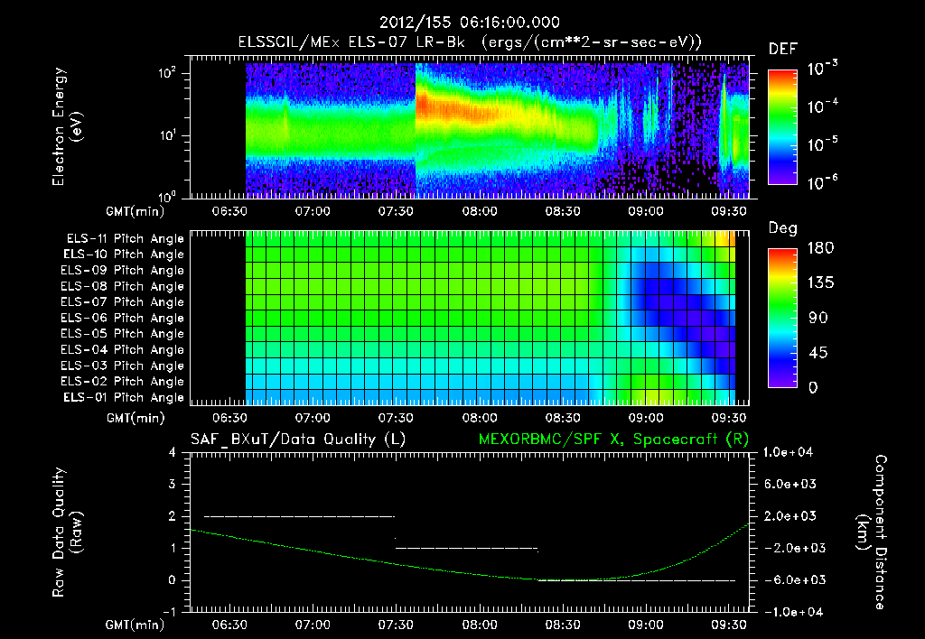This screenshot has width=925, height=639.
Task: Select the 45 degree scale value
Action: 818,353
